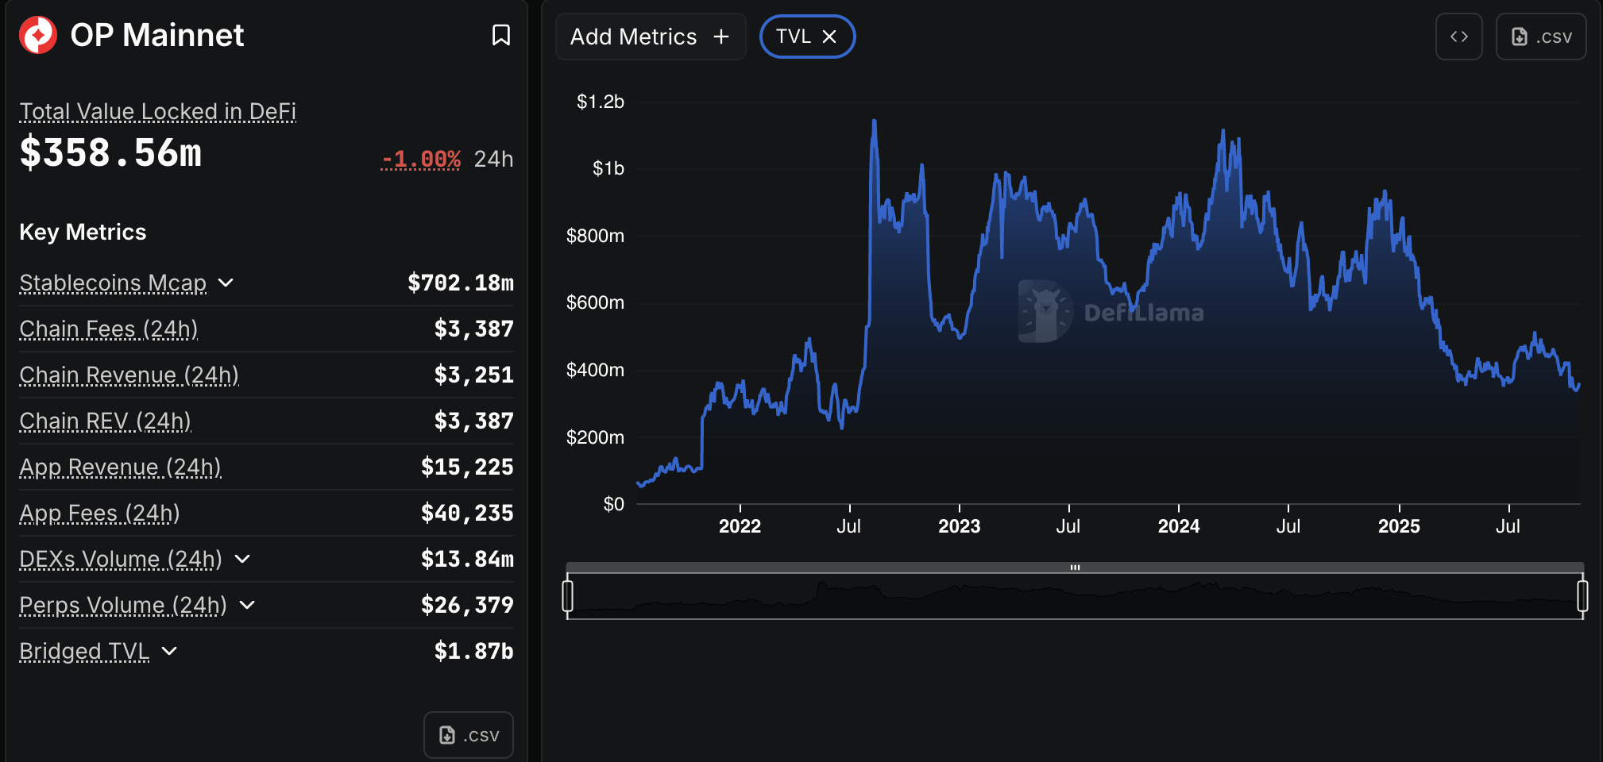
Task: Click the 2022 x-axis label
Action: (x=740, y=526)
